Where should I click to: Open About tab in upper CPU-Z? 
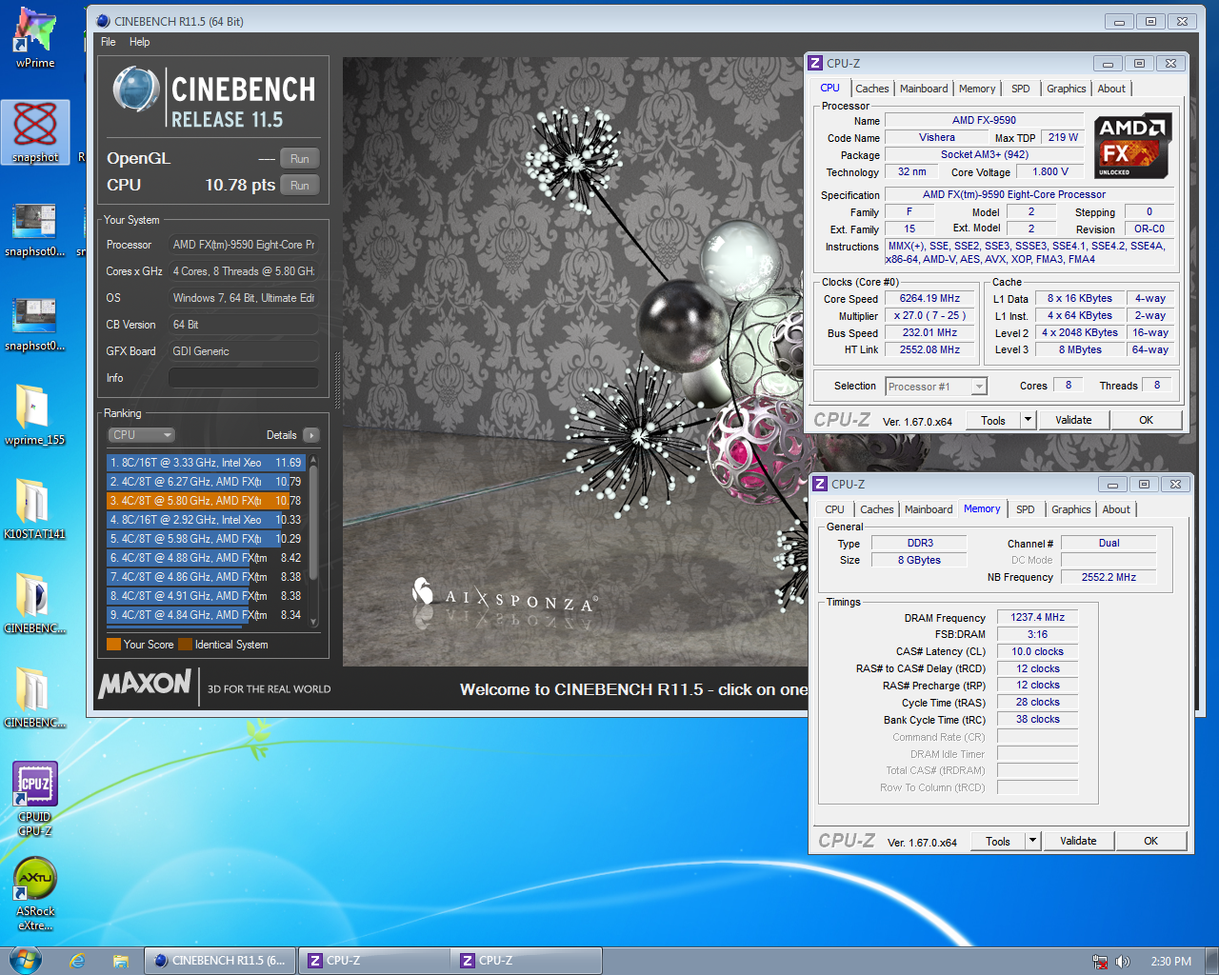point(1111,89)
